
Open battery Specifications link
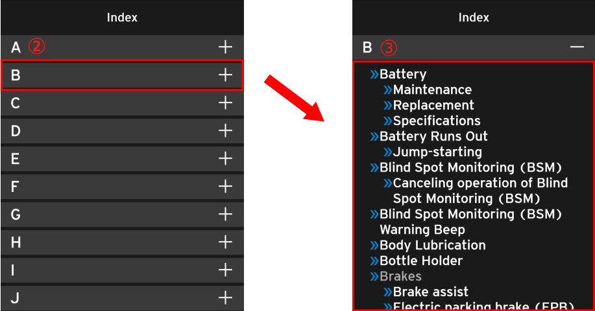[436, 121]
